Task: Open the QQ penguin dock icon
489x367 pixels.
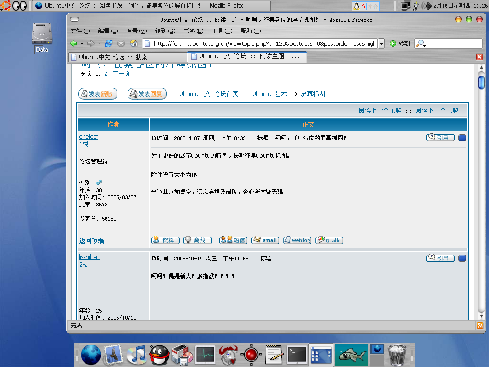Action: click(x=159, y=355)
